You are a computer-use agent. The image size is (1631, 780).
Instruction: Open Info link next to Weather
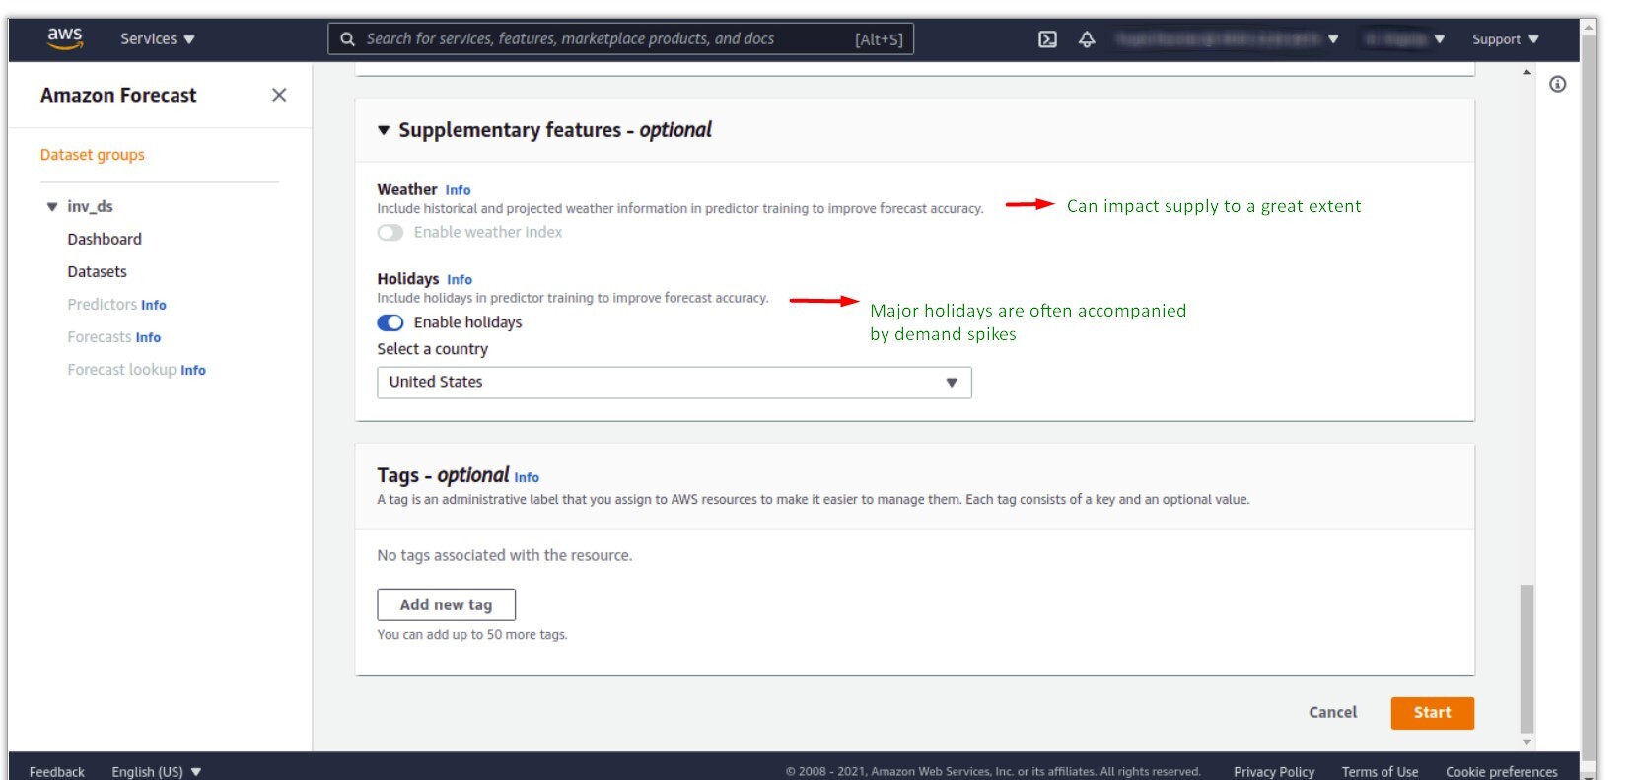tap(458, 190)
